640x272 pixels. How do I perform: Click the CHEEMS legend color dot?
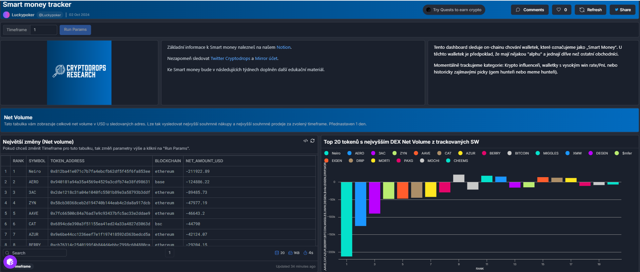tap(448, 161)
